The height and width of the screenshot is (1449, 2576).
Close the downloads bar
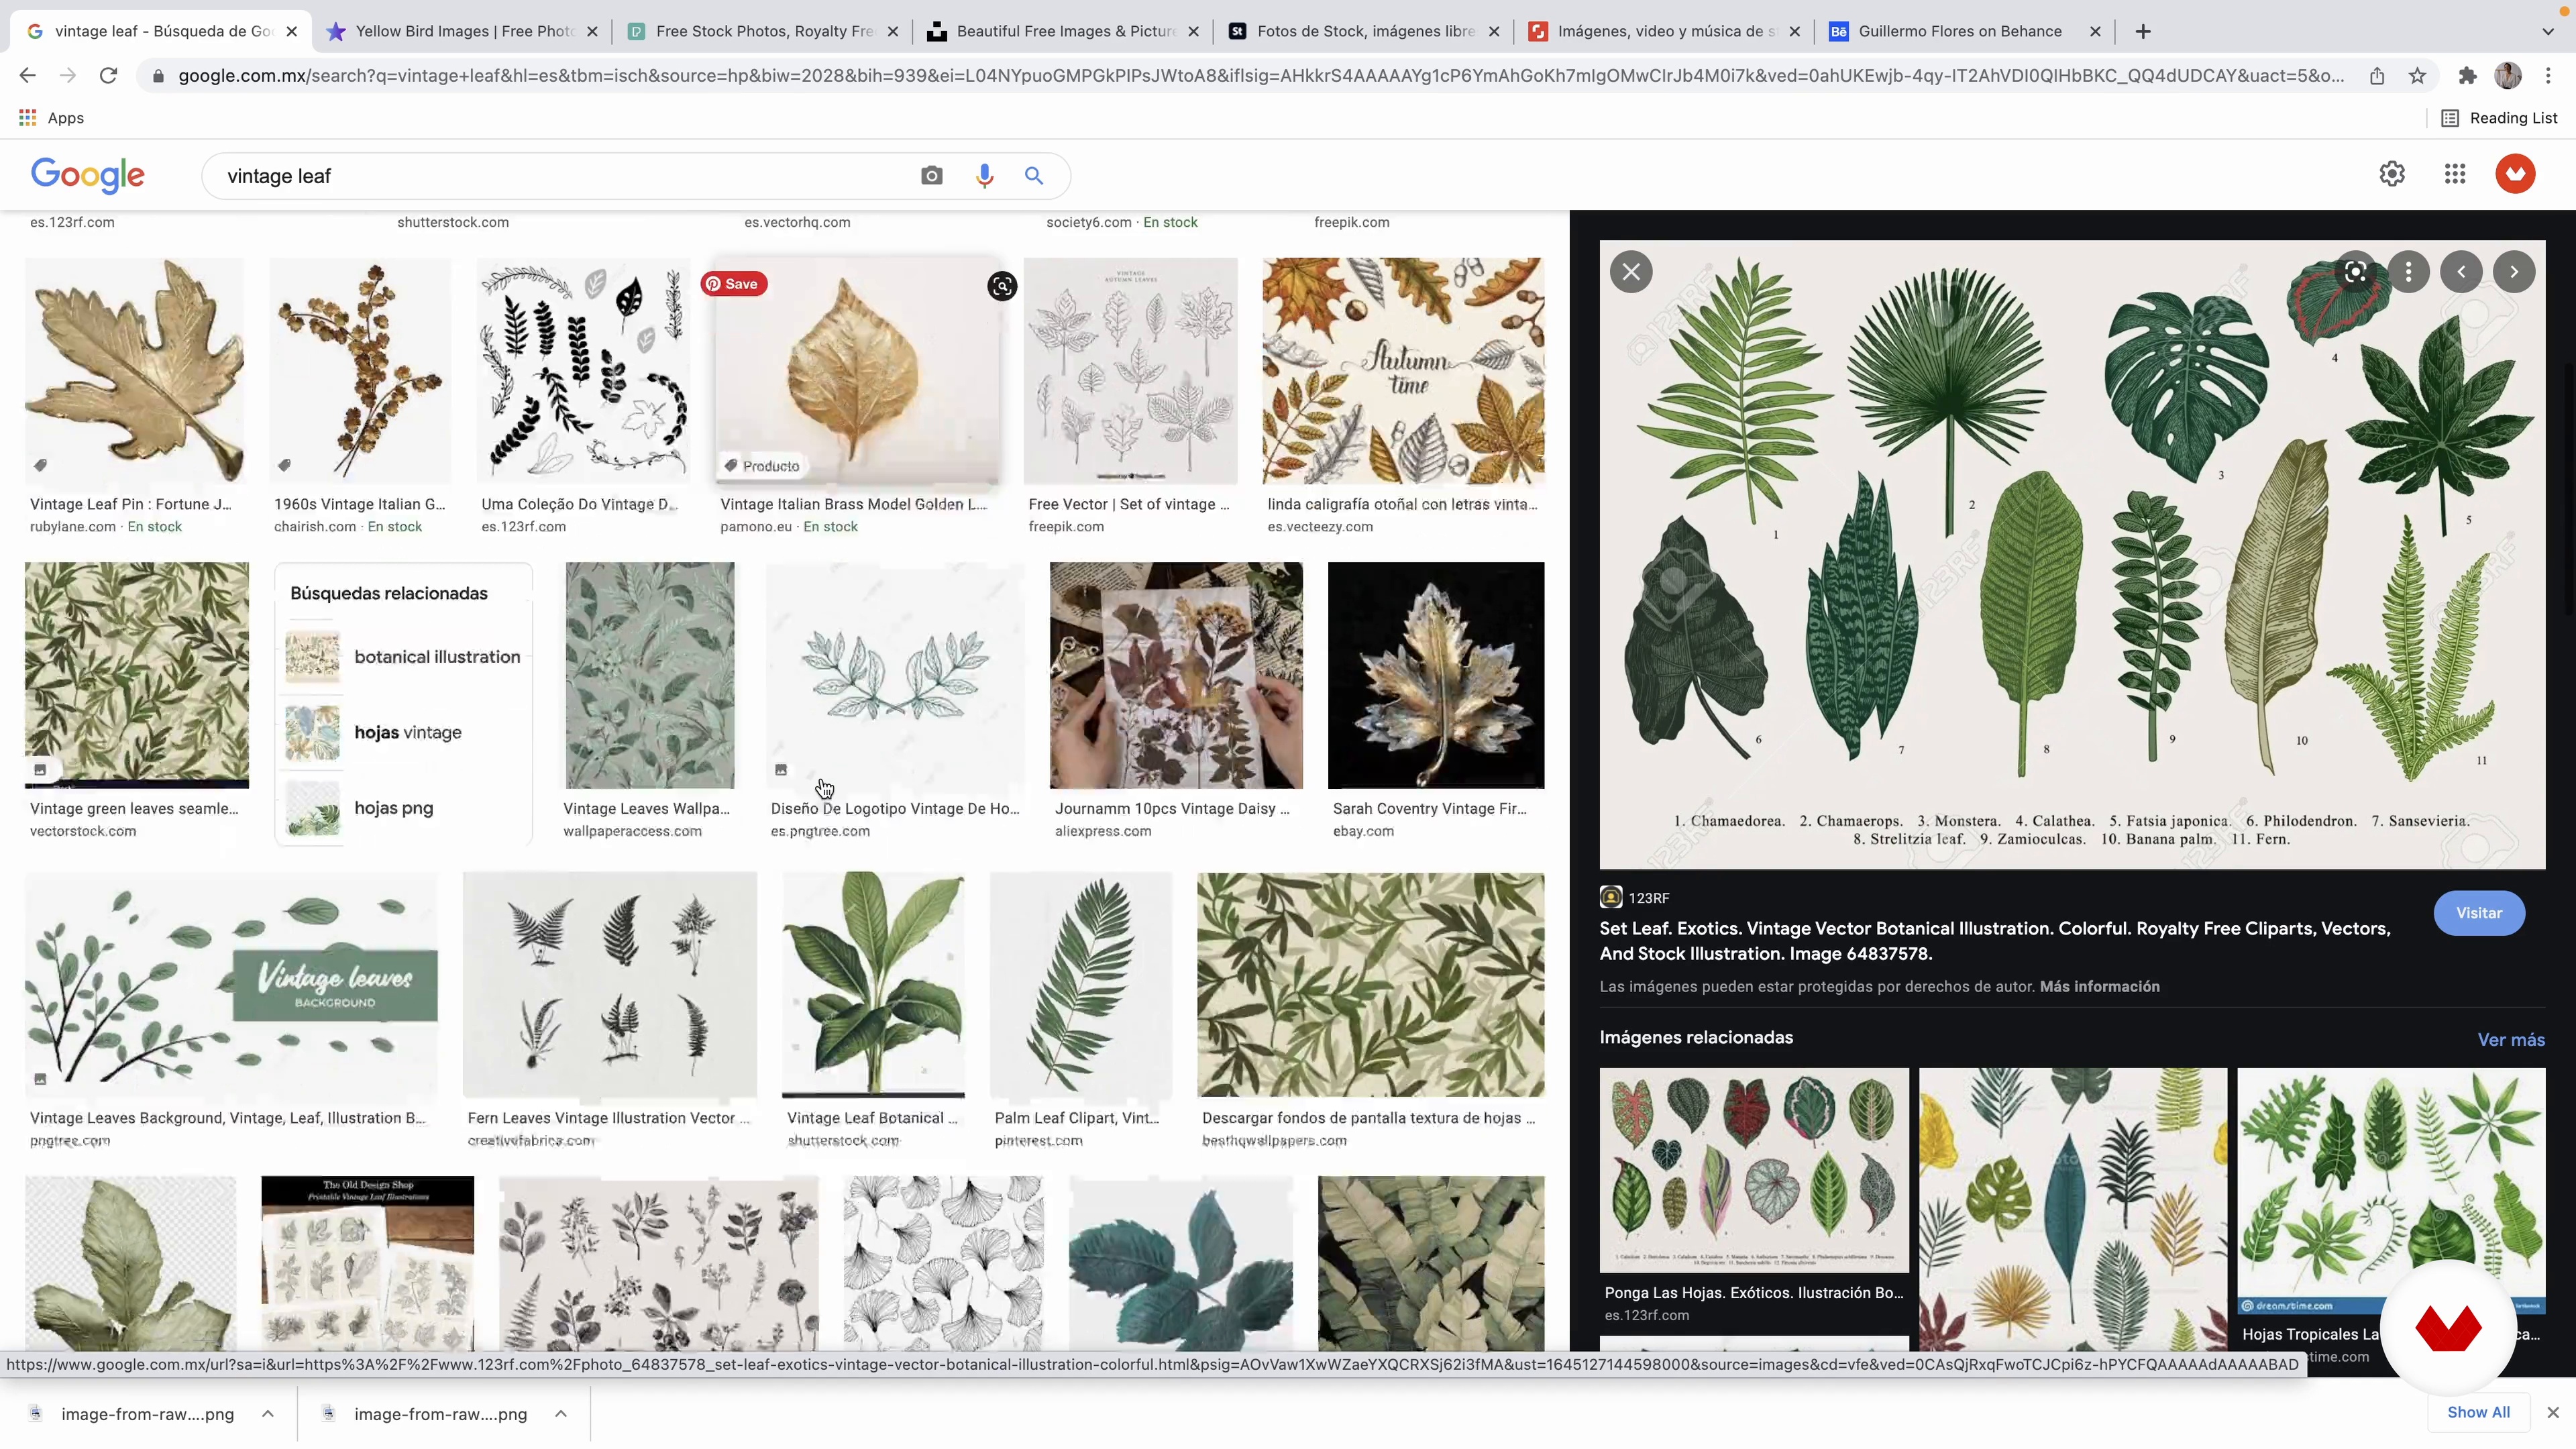coord(2552,1412)
